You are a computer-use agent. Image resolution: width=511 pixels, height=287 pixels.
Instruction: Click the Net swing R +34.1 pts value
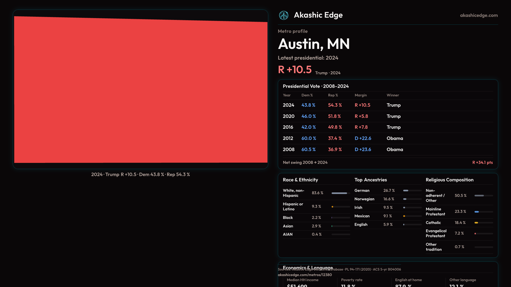[482, 162]
